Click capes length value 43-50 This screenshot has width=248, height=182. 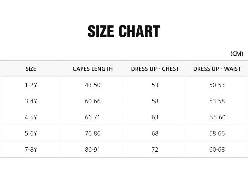[x=93, y=85]
